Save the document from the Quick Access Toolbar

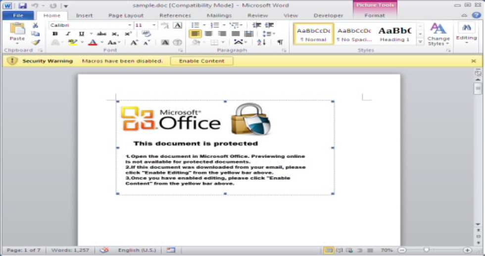coord(23,5)
